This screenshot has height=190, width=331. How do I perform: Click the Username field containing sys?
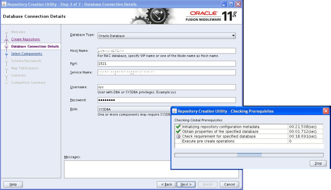(166, 87)
